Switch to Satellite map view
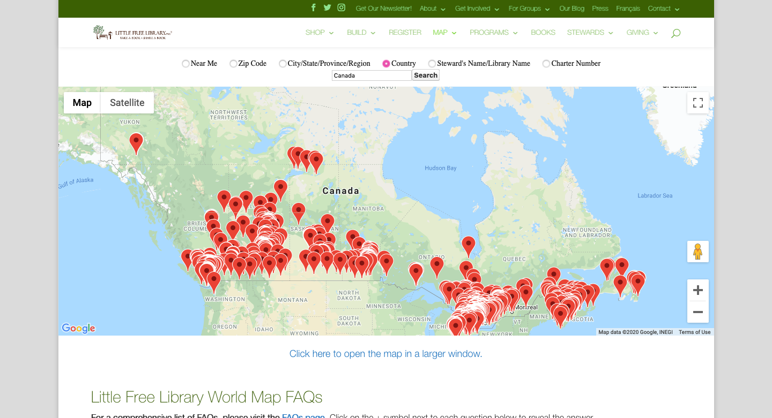 [127, 103]
